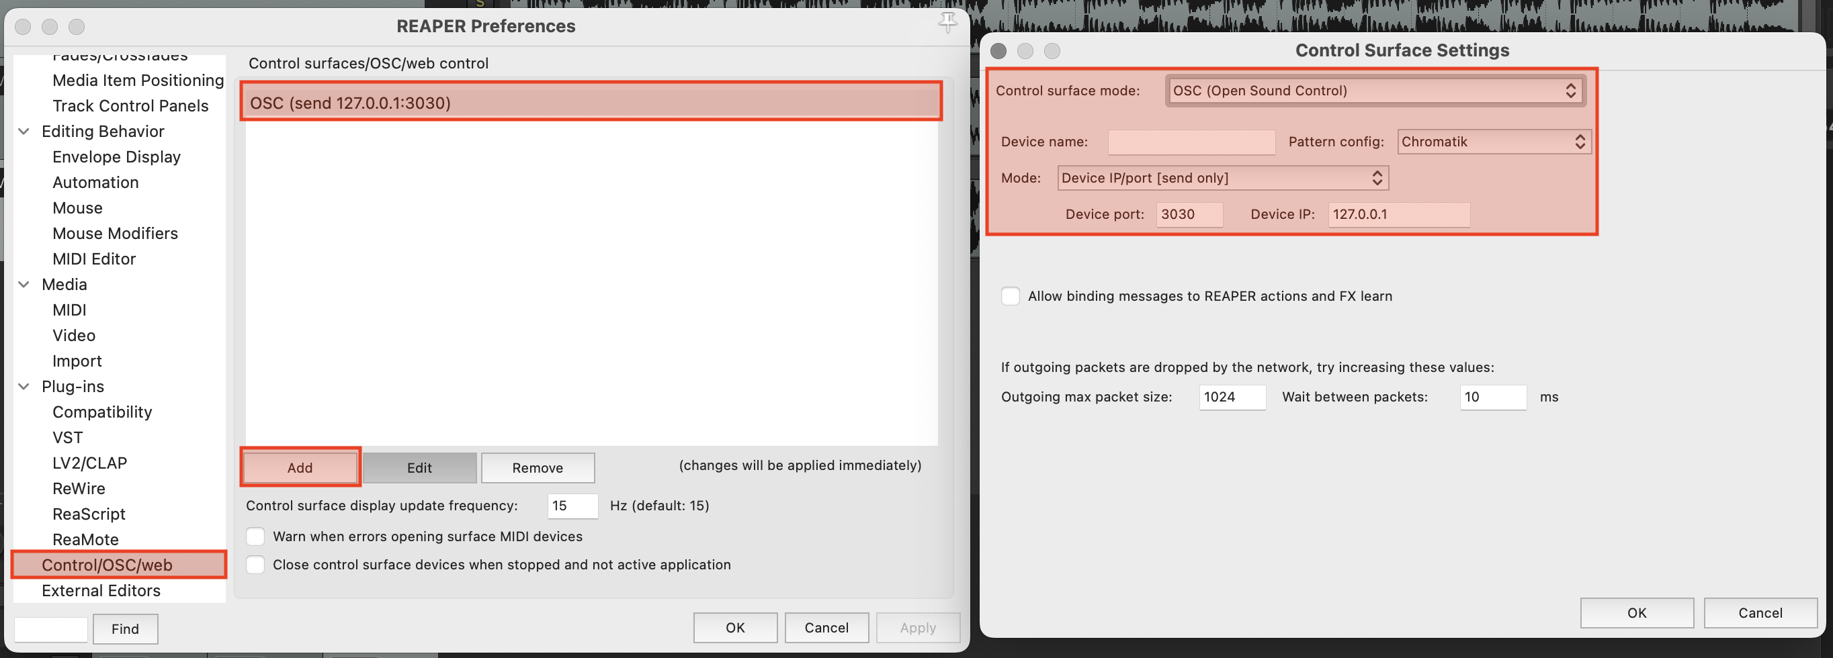This screenshot has width=1833, height=658.
Task: Click Wait between packets field
Action: [x=1493, y=397]
